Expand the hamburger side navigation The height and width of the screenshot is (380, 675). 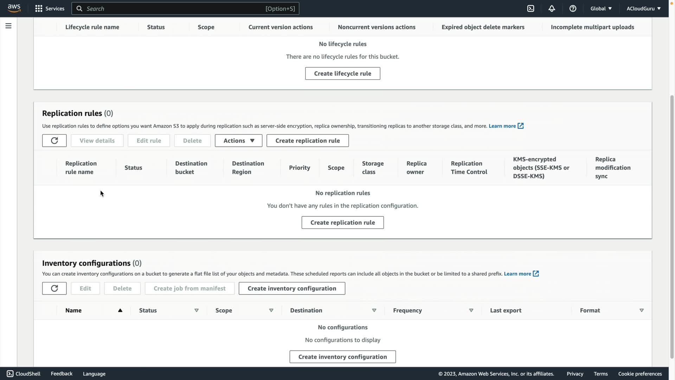(x=8, y=26)
